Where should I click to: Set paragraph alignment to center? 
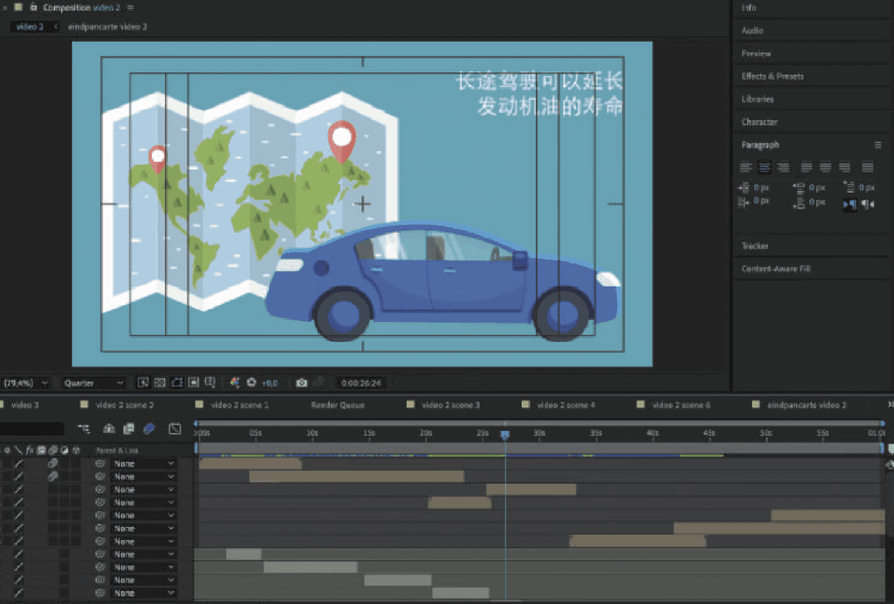(x=765, y=167)
